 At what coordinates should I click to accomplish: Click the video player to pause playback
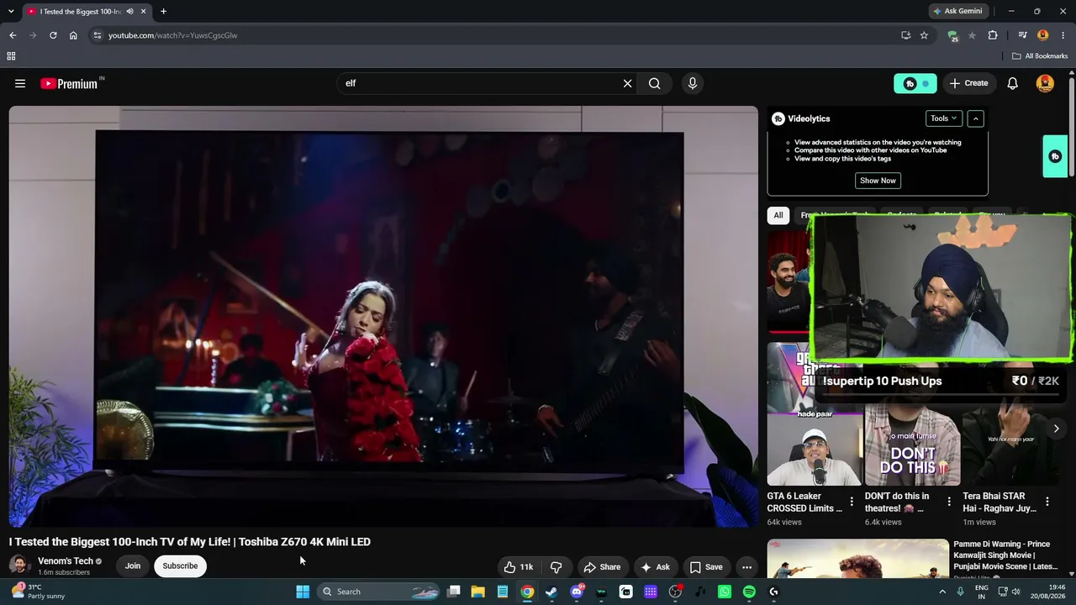click(383, 317)
